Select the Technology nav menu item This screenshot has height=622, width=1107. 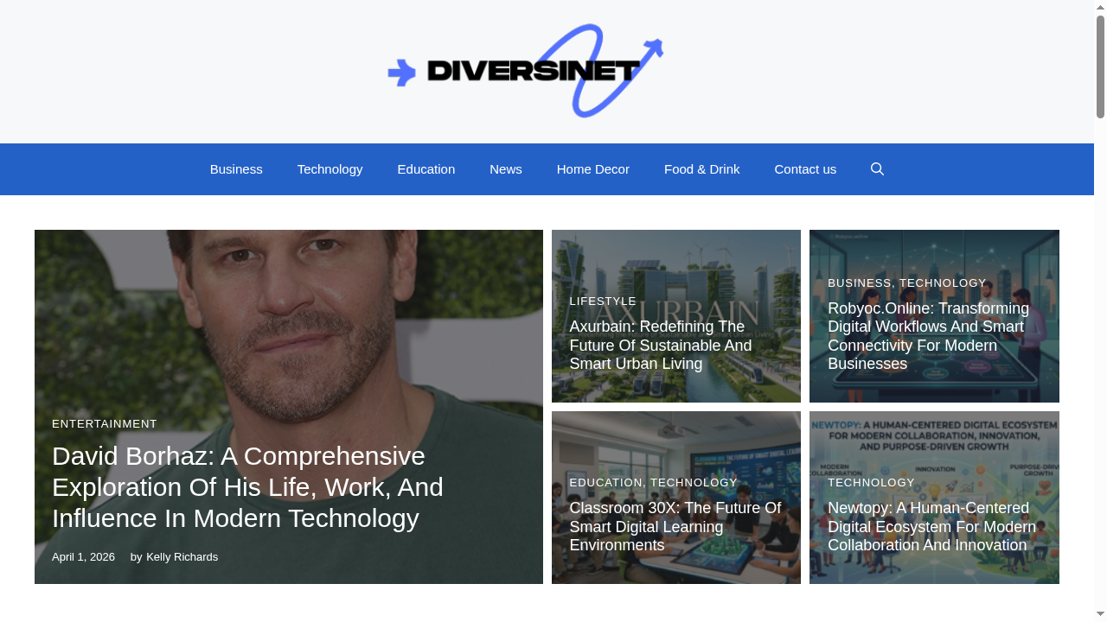coord(330,168)
